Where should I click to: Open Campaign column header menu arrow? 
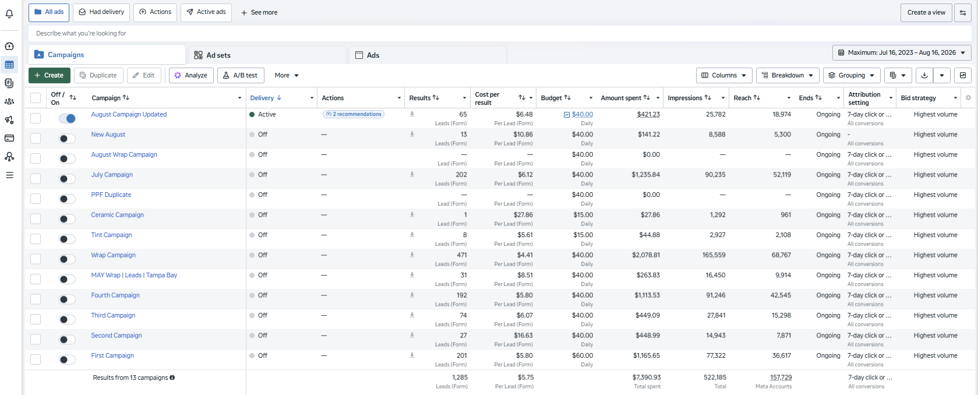[239, 98]
